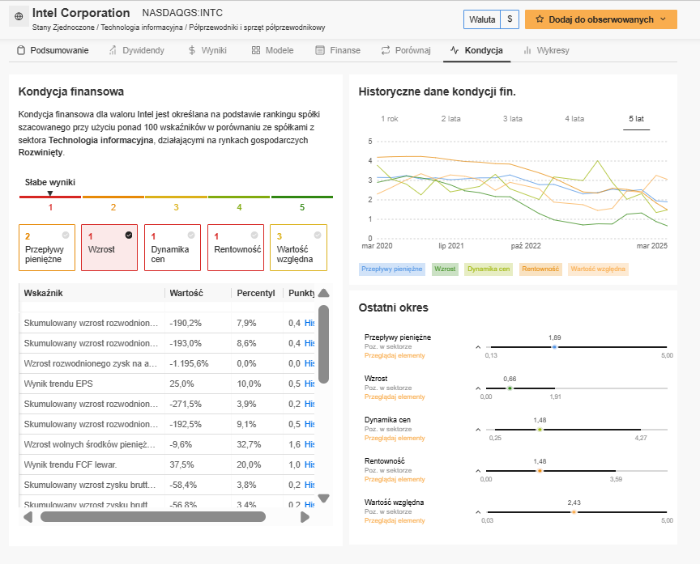
Task: Toggle the Przepływy pieniężne chart legend
Action: point(391,269)
